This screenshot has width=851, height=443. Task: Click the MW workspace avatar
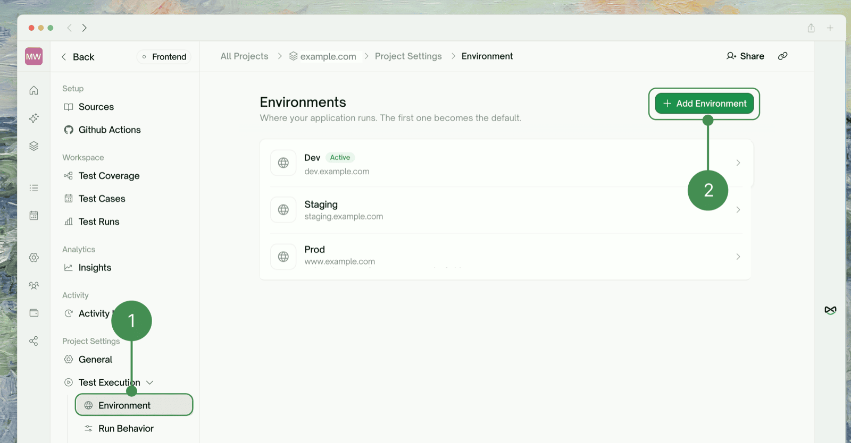tap(34, 56)
